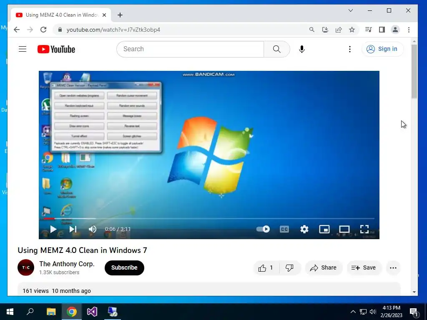Open the Windows Start menu
Screen dimensions: 427x320
[10, 312]
